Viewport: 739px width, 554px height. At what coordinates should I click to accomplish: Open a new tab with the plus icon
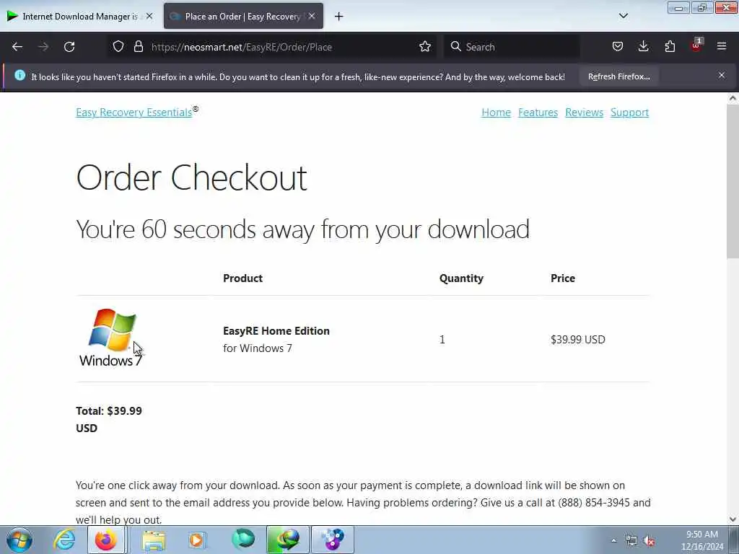click(339, 17)
